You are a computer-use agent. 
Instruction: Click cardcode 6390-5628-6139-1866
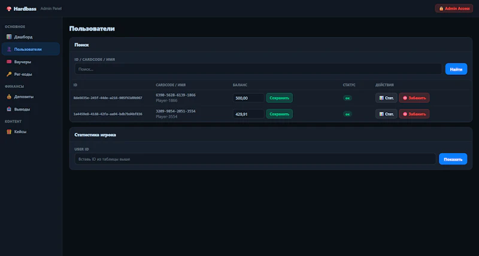(175, 95)
